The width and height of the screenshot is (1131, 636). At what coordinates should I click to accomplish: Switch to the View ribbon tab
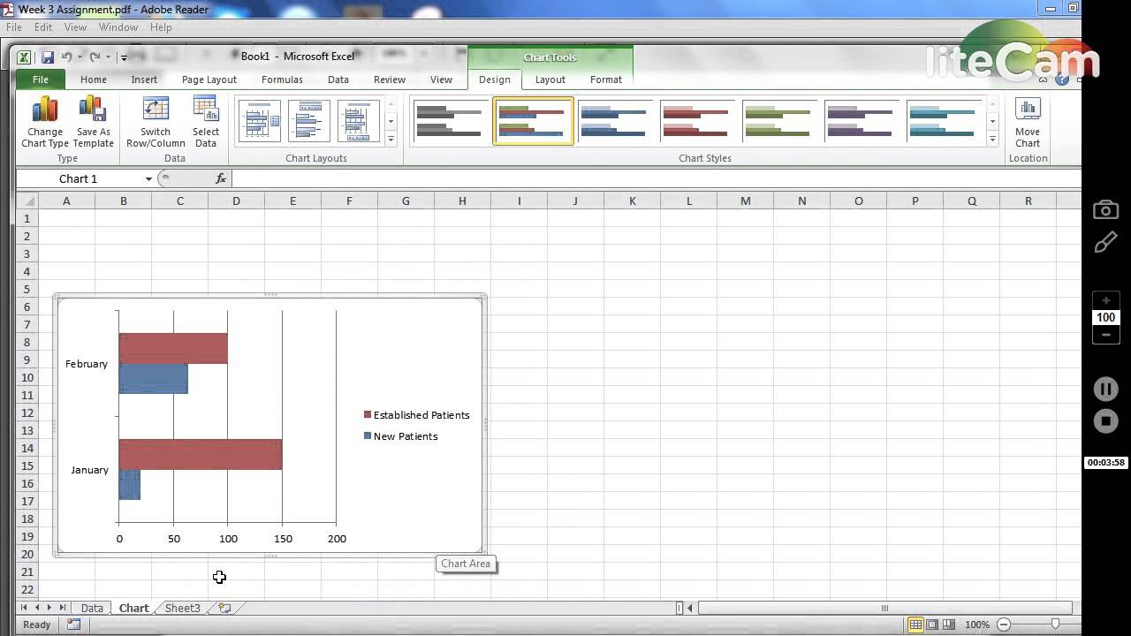pyautogui.click(x=441, y=79)
